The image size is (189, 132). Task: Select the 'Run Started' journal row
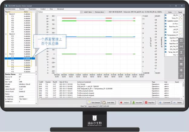click(111, 84)
